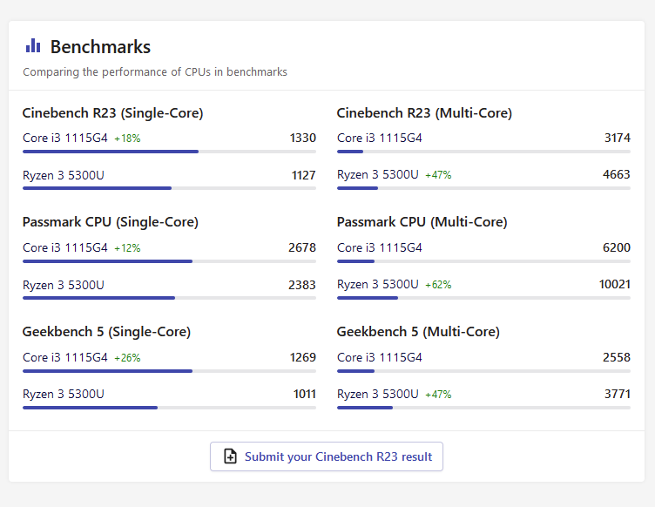The height and width of the screenshot is (507, 655).
Task: Click Core i3 1115G4 under Cinebench R23 Multi-Core
Action: [380, 138]
